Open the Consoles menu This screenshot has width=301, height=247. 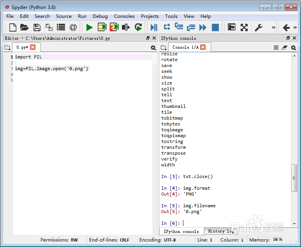[124, 16]
